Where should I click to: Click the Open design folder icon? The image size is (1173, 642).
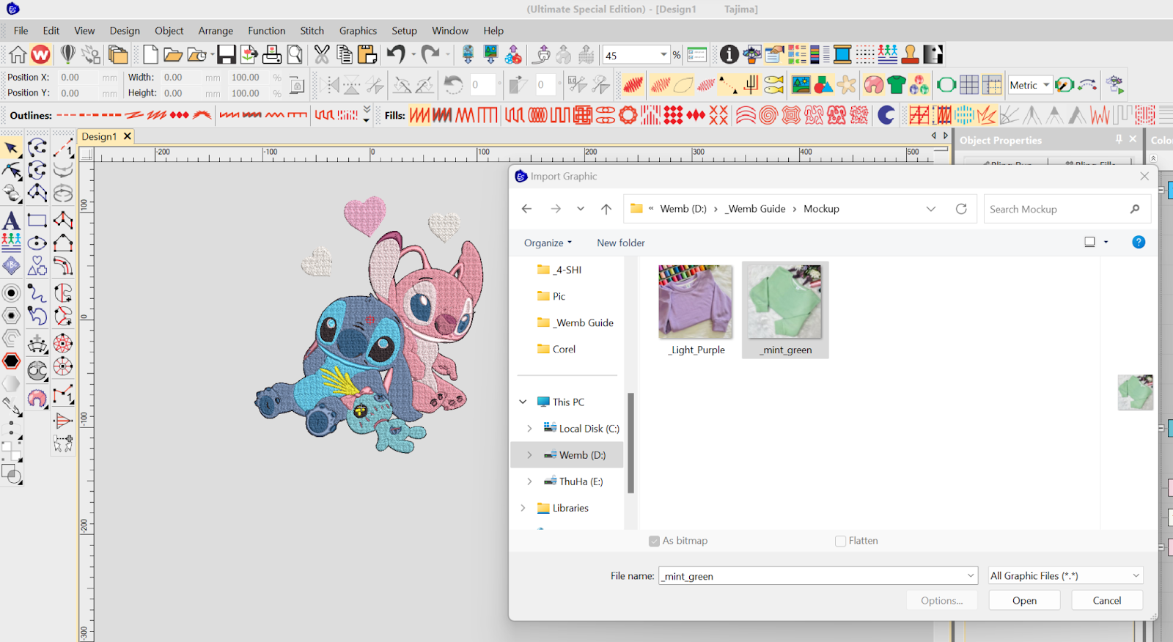pyautogui.click(x=173, y=54)
